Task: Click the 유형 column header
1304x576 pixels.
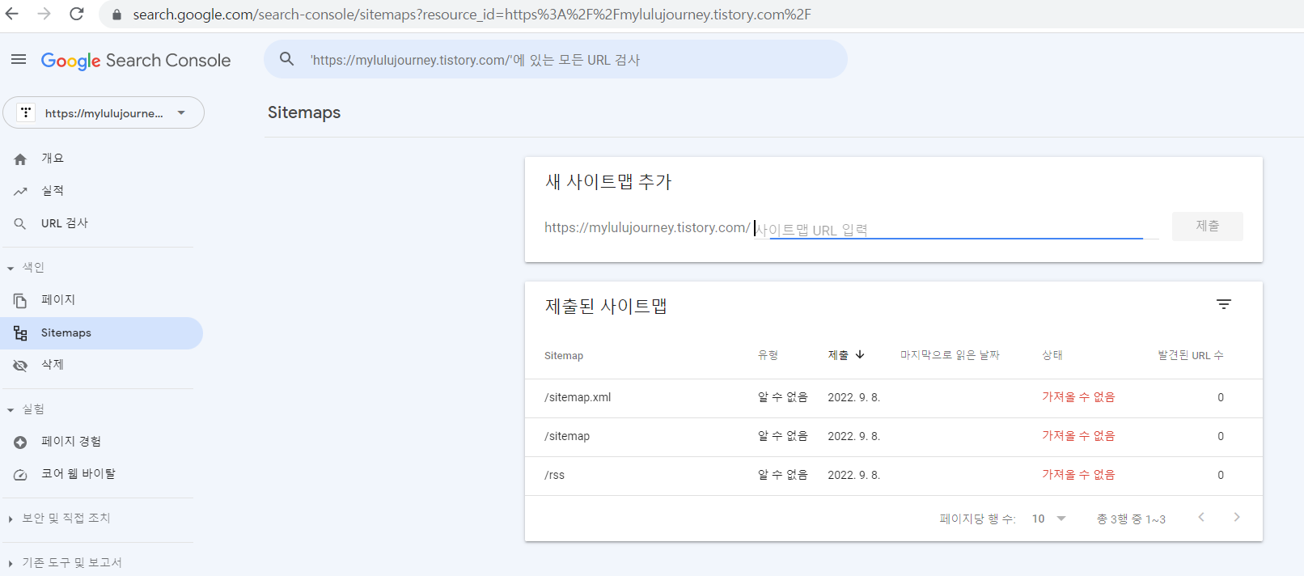Action: [x=768, y=355]
